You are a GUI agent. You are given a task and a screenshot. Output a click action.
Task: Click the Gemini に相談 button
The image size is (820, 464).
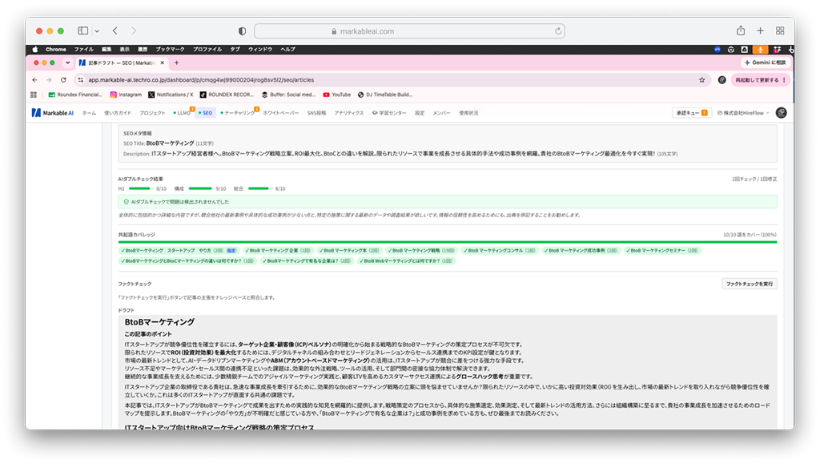tap(765, 63)
